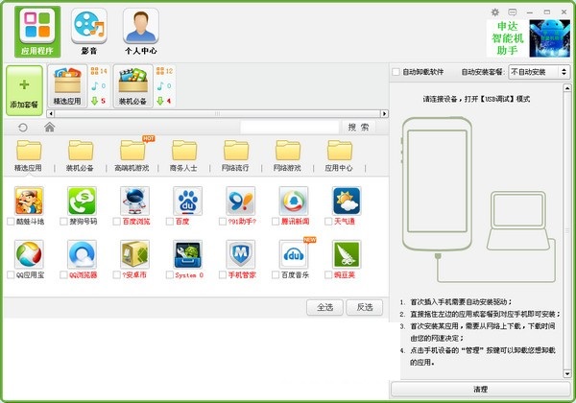Click the 酷蛙斗地 app icon
Viewport: 576px width, 403px height.
[29, 201]
